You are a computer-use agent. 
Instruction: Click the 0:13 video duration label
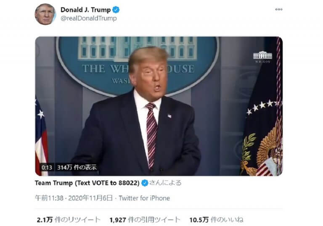point(47,167)
